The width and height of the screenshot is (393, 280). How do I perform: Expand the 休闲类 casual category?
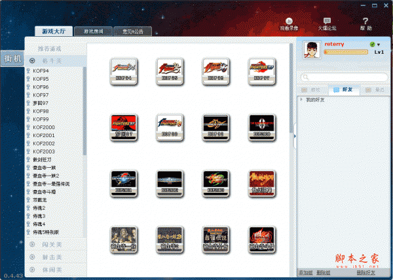click(32, 270)
